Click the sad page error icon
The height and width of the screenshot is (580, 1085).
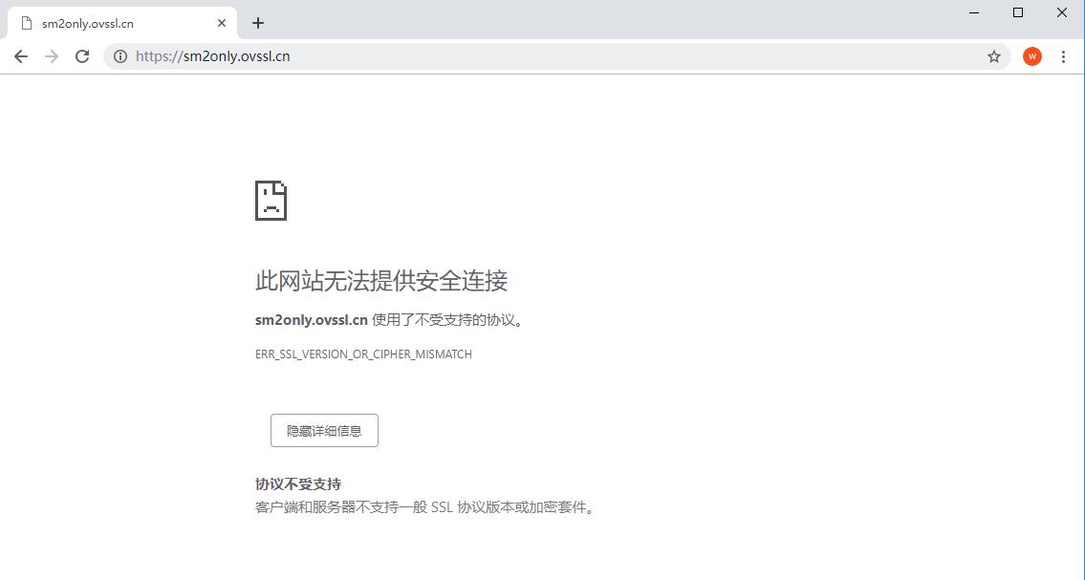coord(271,200)
